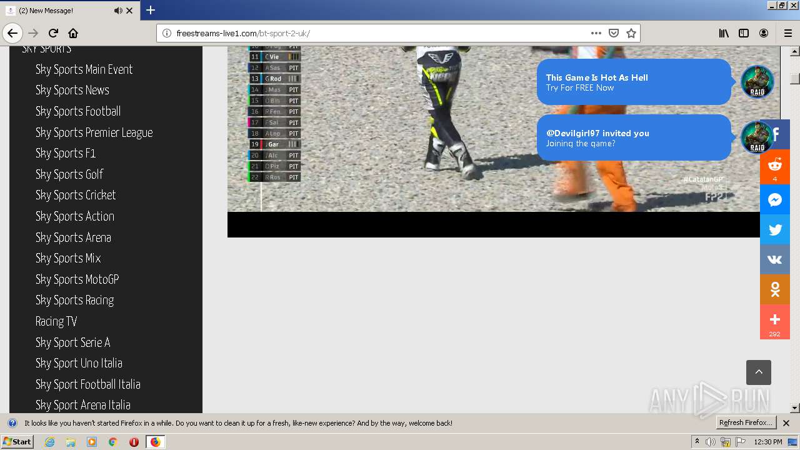Open the clock showing 12:30 PM
This screenshot has width=800, height=450.
pyautogui.click(x=768, y=442)
